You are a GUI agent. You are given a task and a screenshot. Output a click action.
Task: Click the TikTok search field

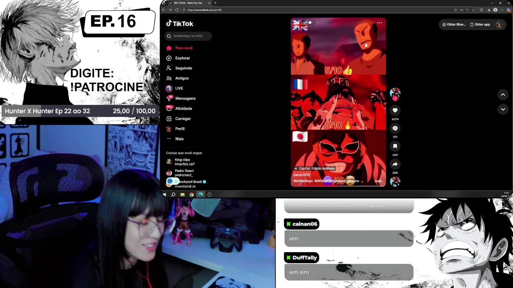[x=188, y=36]
